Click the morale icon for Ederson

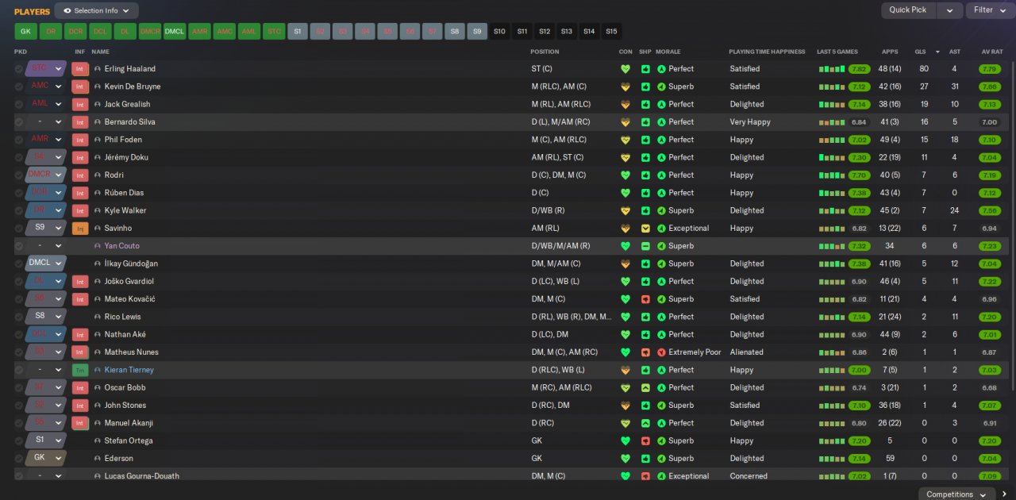coord(661,459)
